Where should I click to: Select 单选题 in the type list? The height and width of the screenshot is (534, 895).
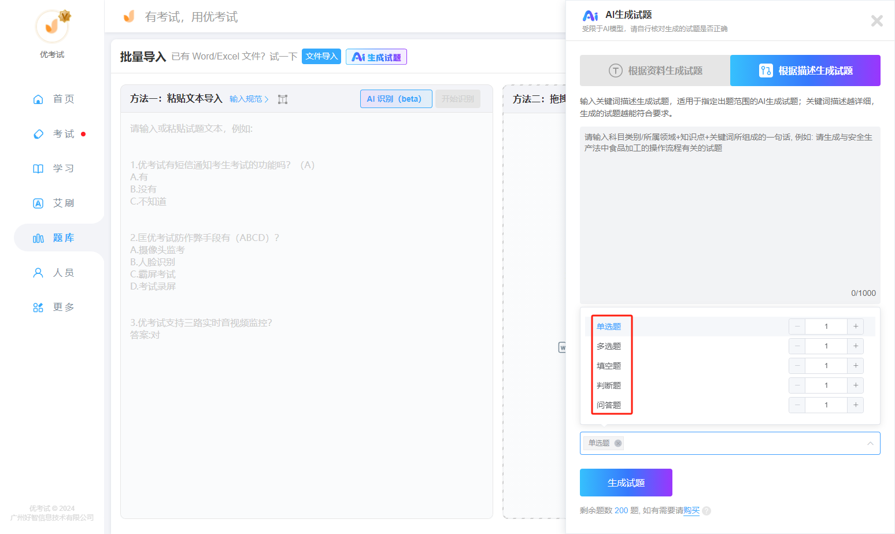[609, 327]
